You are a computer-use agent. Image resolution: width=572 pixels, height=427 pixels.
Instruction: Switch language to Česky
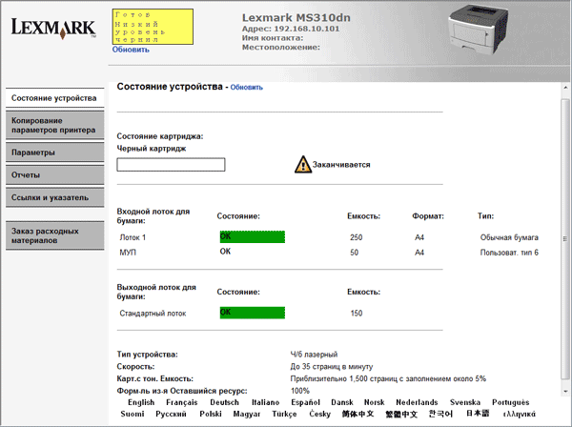[x=319, y=414]
